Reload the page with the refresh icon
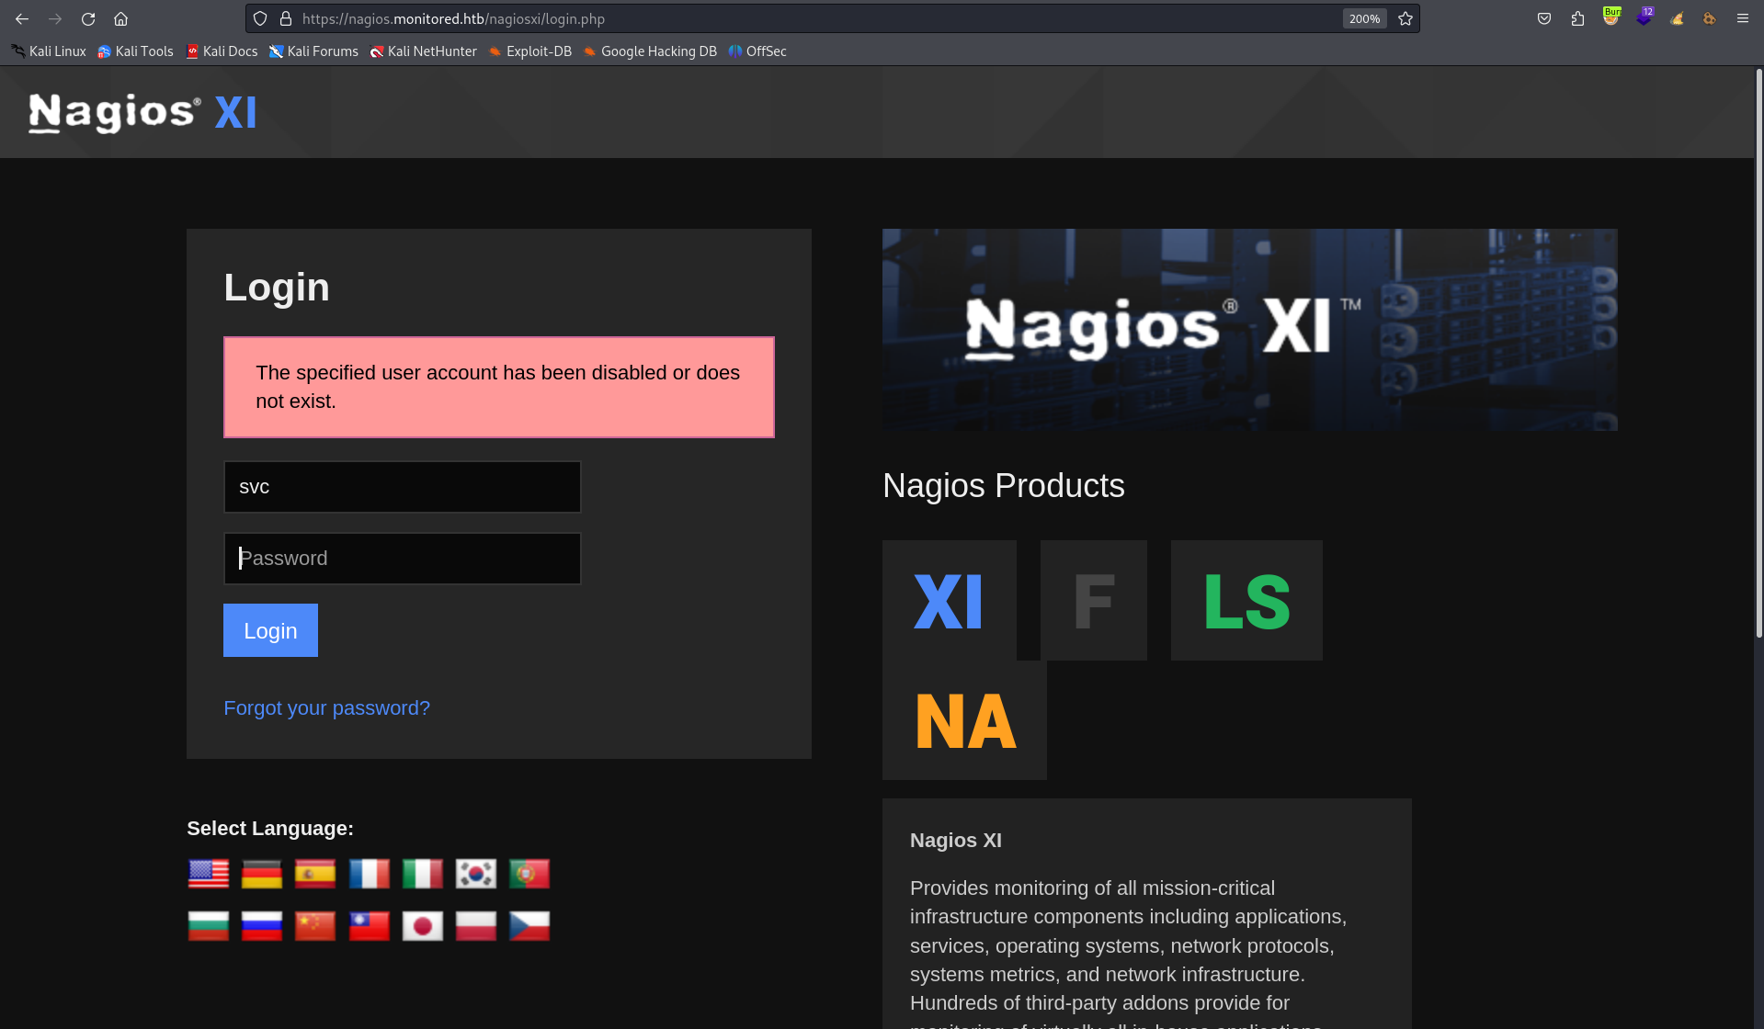The image size is (1764, 1029). [x=88, y=18]
